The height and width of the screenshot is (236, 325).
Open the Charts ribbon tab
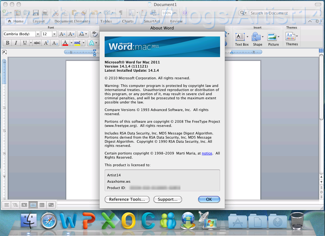128,21
